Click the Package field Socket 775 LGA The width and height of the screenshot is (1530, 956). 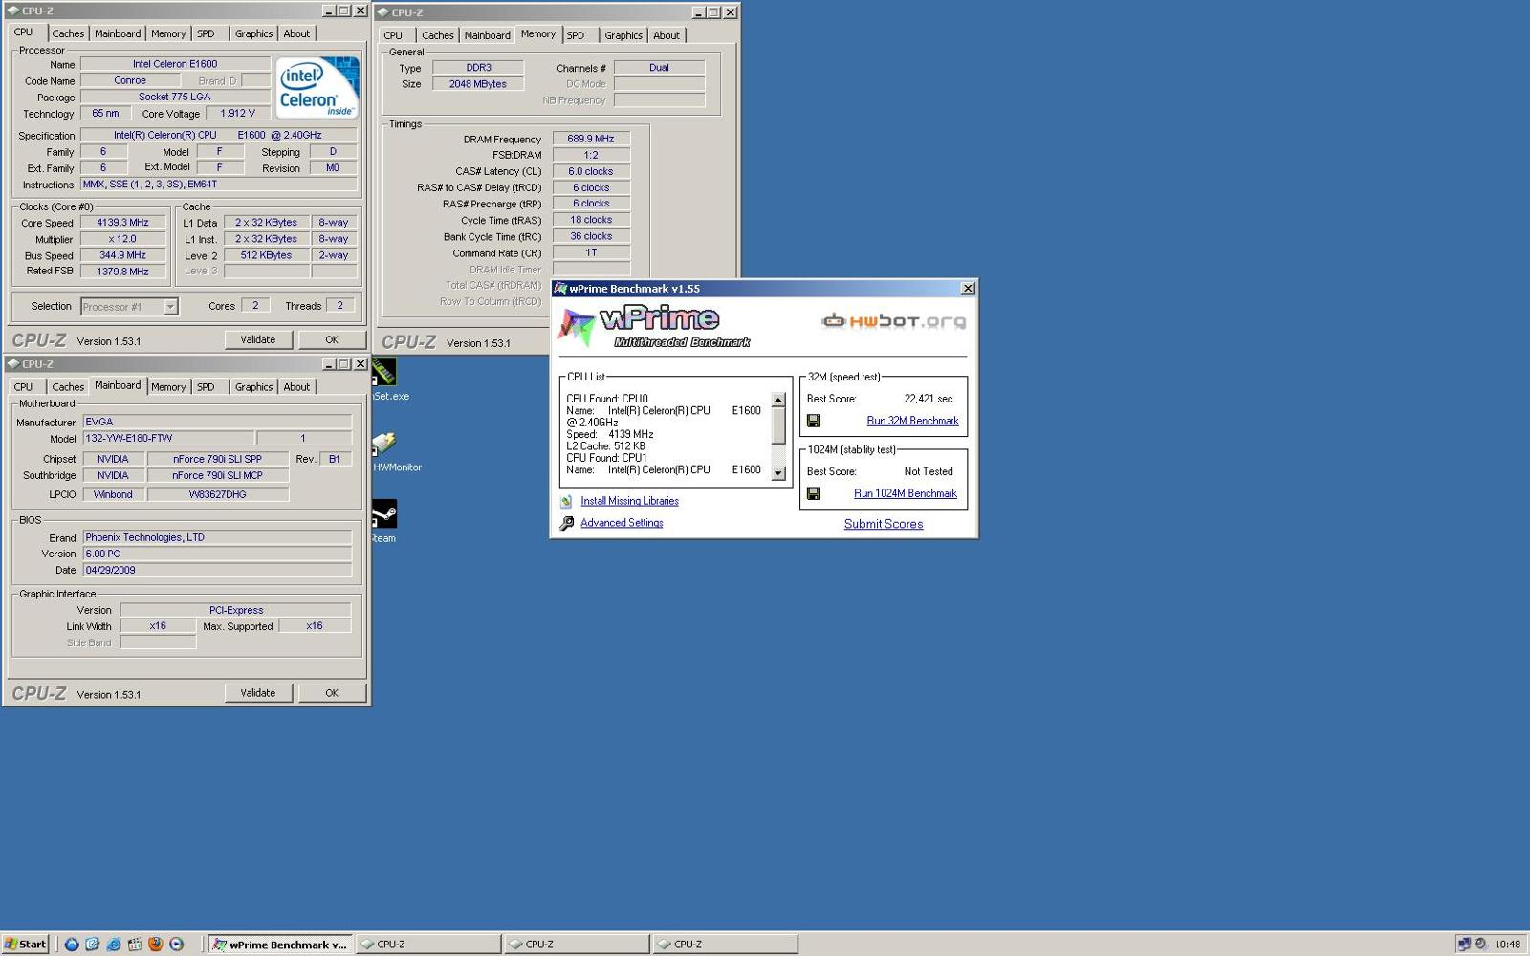tap(175, 97)
